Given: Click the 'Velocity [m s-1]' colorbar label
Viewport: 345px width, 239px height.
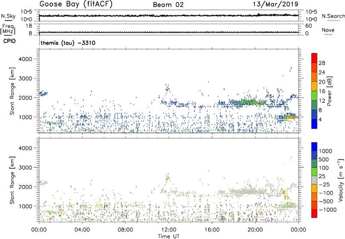Looking at the screenshot, I should tap(341, 180).
